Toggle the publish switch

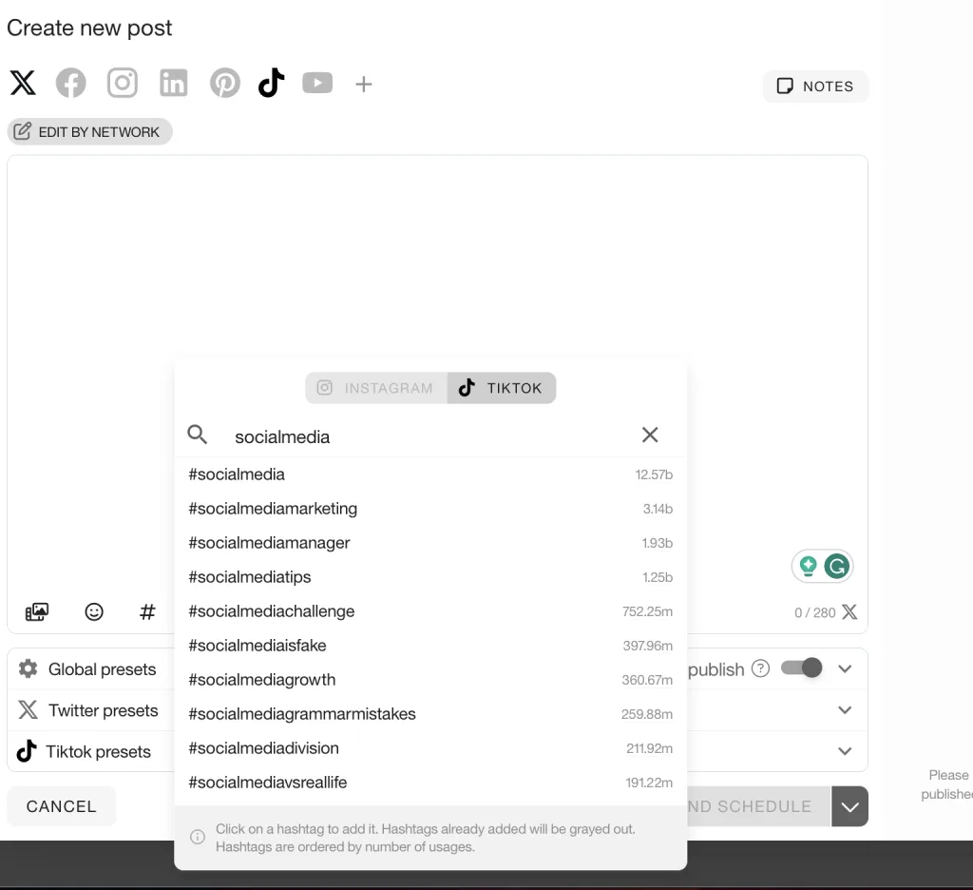pos(801,668)
